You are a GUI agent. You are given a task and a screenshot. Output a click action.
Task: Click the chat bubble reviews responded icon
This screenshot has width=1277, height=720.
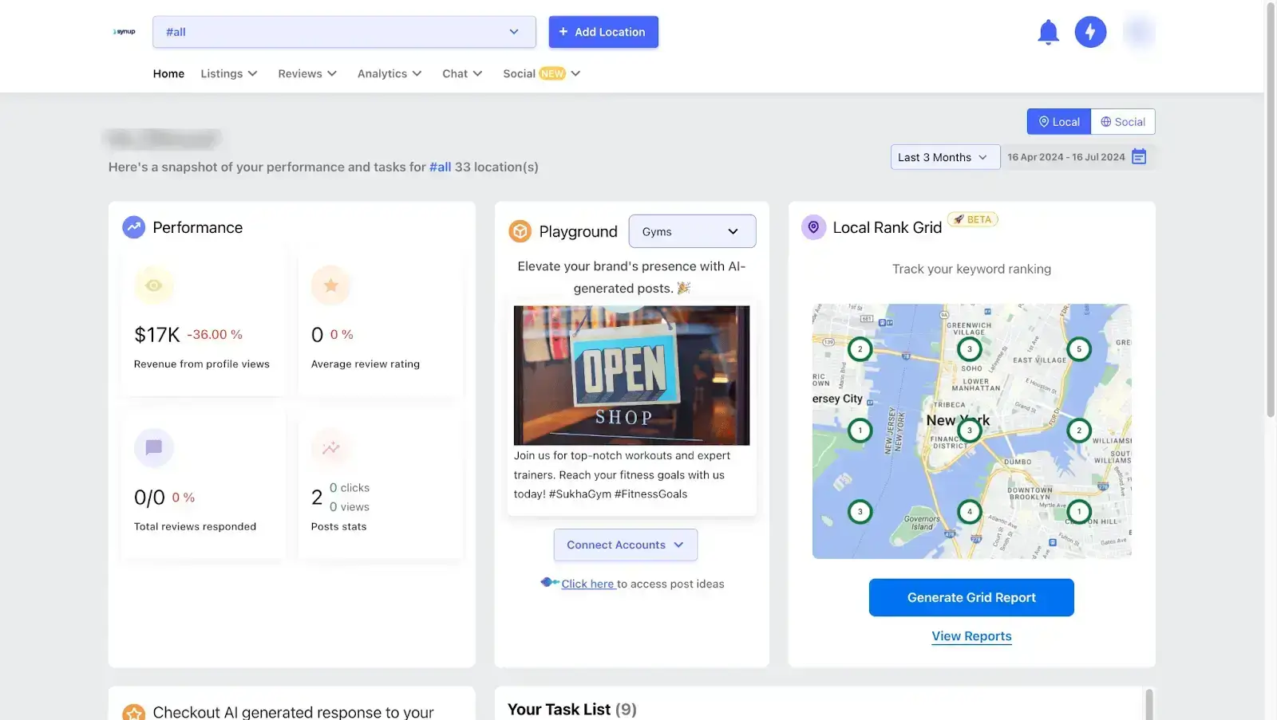point(154,447)
